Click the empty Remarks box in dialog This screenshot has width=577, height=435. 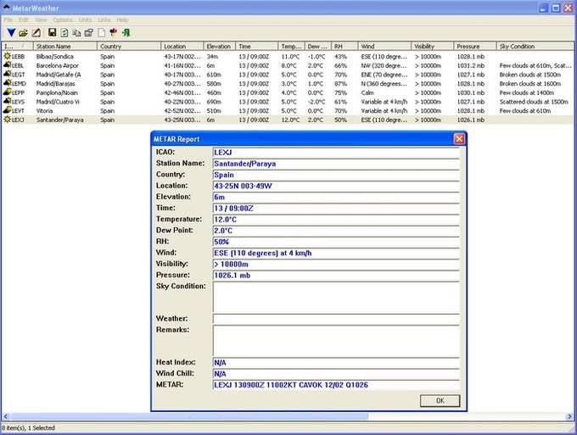pos(336,341)
